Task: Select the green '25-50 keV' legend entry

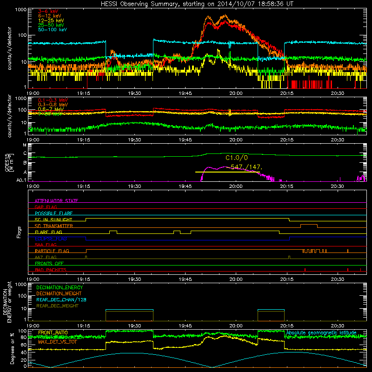Action: (x=51, y=25)
